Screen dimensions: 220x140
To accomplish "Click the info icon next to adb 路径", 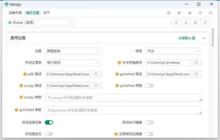I will point(25,74).
